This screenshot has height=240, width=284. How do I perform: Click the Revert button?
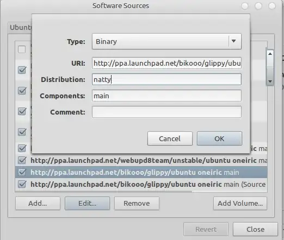(x=206, y=229)
